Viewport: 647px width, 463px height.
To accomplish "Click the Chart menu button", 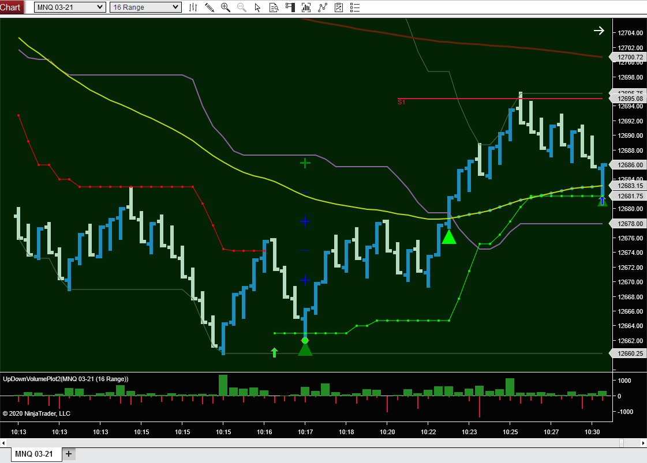I will click(x=12, y=7).
